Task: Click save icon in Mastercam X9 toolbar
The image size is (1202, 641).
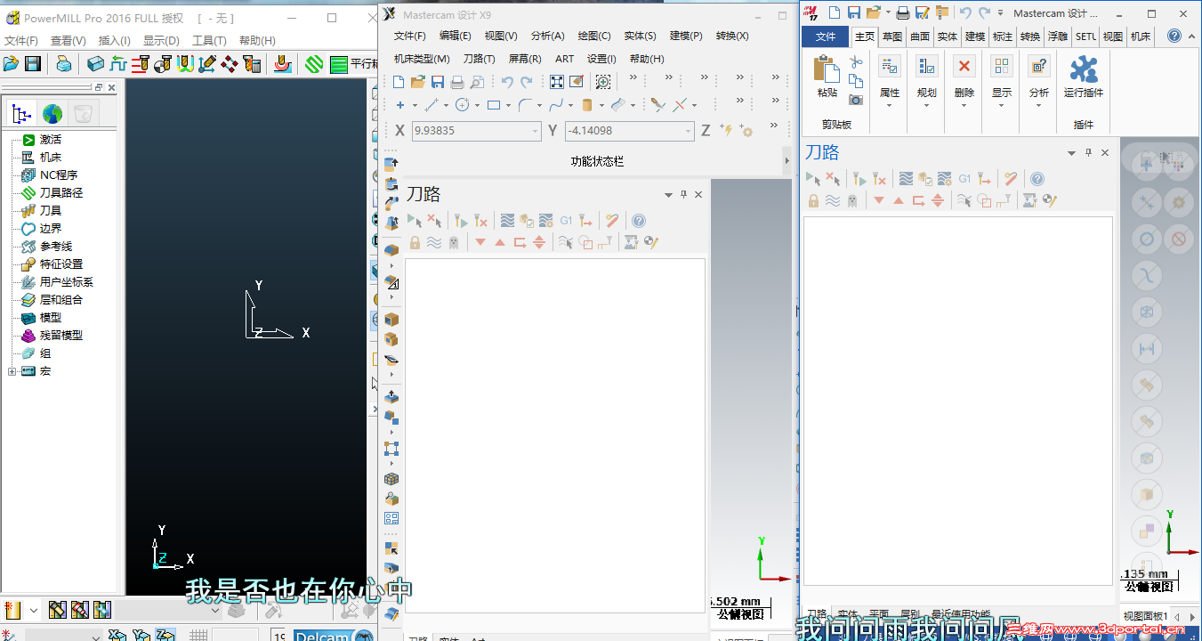Action: point(438,82)
